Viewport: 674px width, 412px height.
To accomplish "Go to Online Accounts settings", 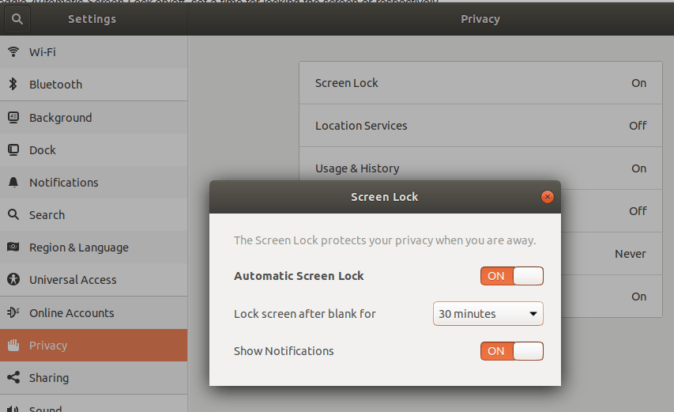I will coord(71,313).
